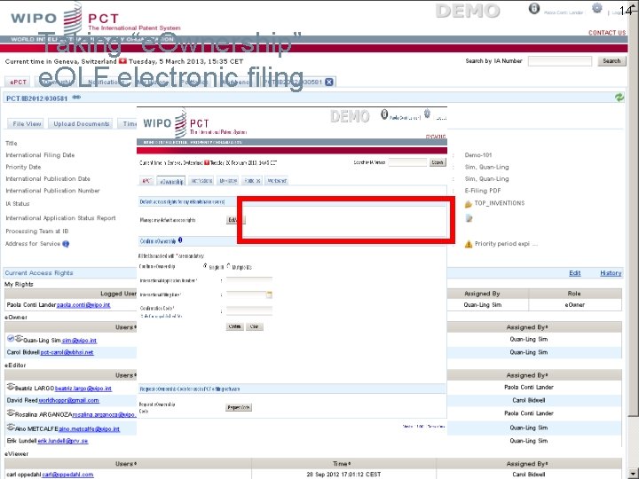Click the Paola Conti Lander user name link

point(564,12)
